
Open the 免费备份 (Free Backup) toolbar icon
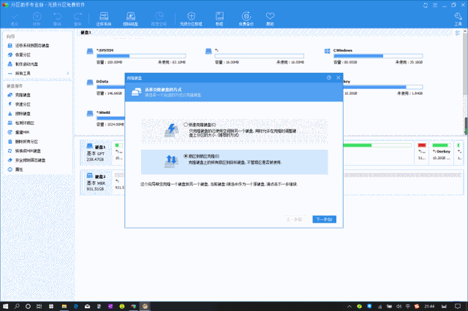246,19
